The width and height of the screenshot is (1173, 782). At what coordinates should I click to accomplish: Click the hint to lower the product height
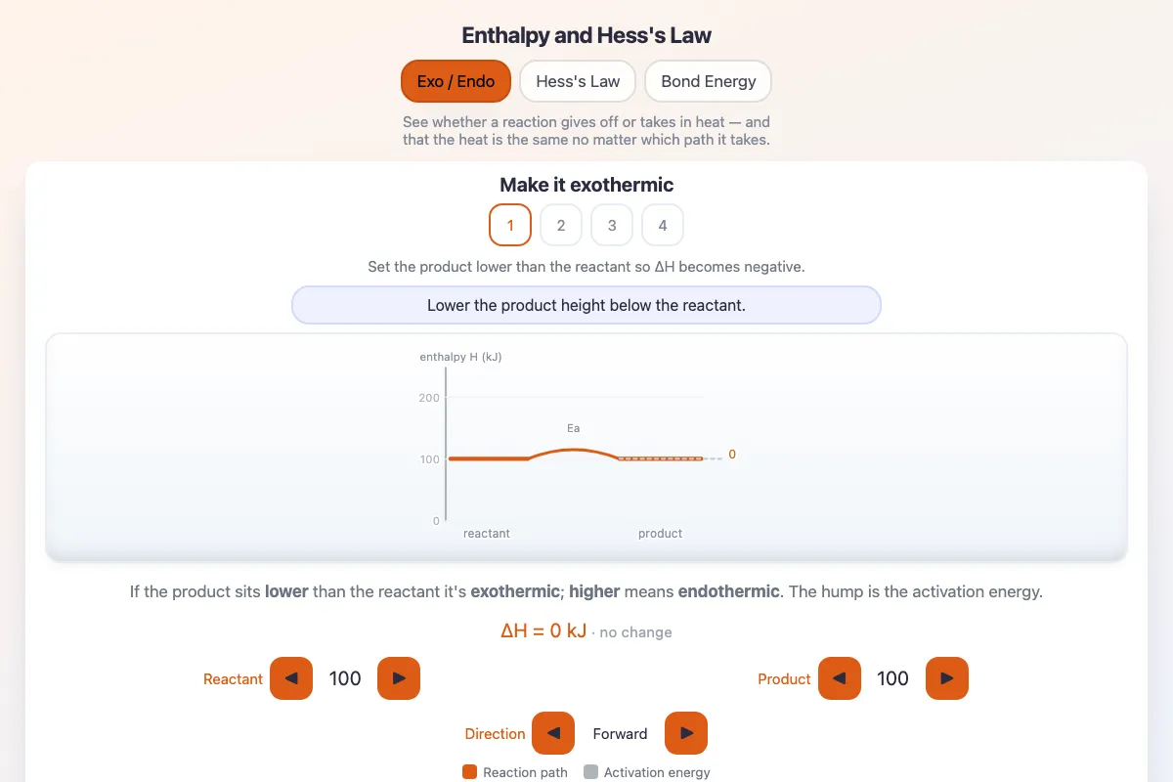coord(586,305)
